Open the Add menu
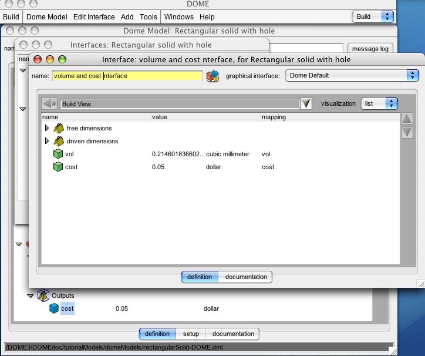The height and width of the screenshot is (356, 425). tap(127, 17)
